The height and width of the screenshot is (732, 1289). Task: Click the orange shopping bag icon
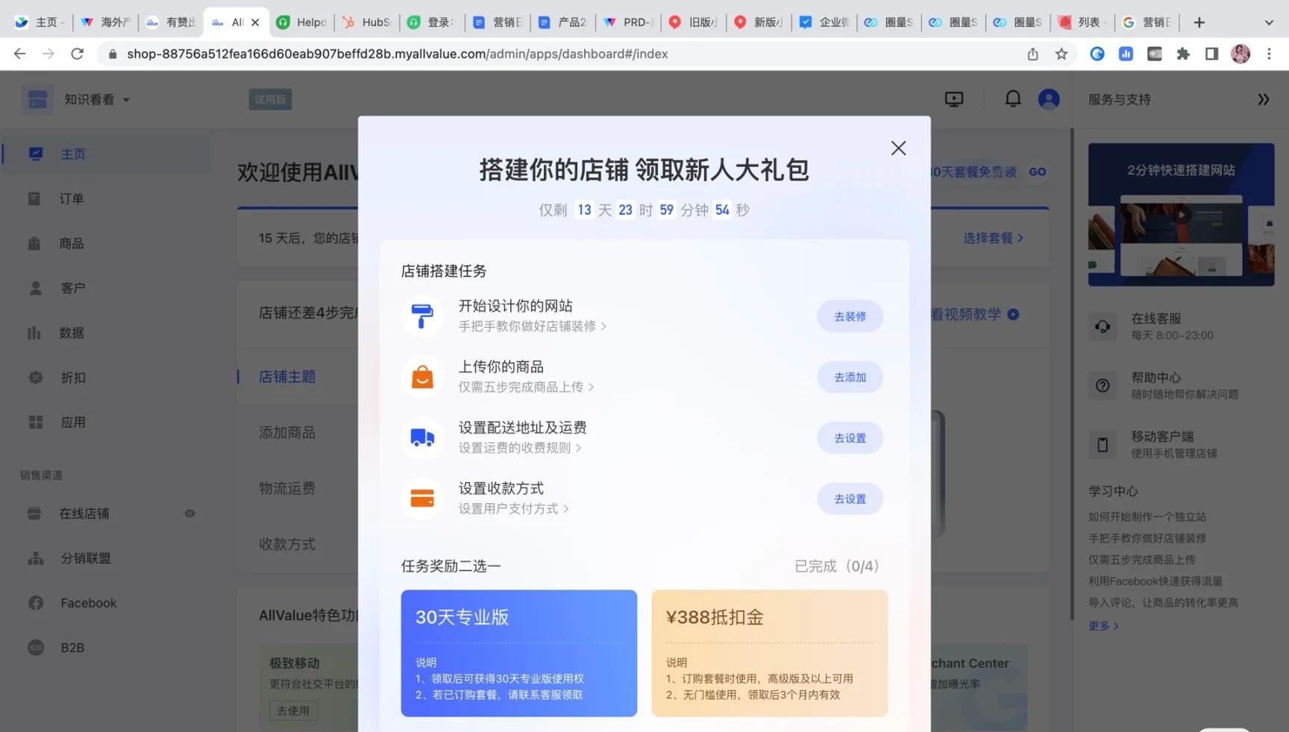click(x=422, y=377)
